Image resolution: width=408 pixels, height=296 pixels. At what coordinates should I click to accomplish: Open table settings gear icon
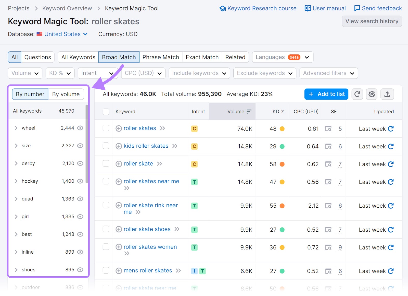(372, 94)
